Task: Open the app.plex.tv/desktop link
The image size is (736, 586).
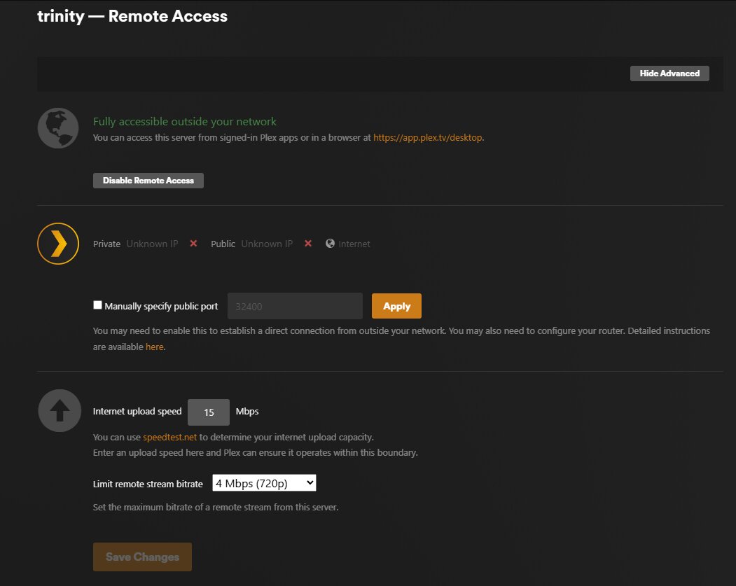Action: point(428,138)
